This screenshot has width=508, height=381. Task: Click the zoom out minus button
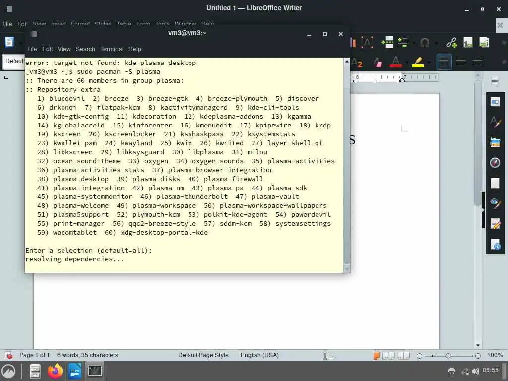coord(419,356)
